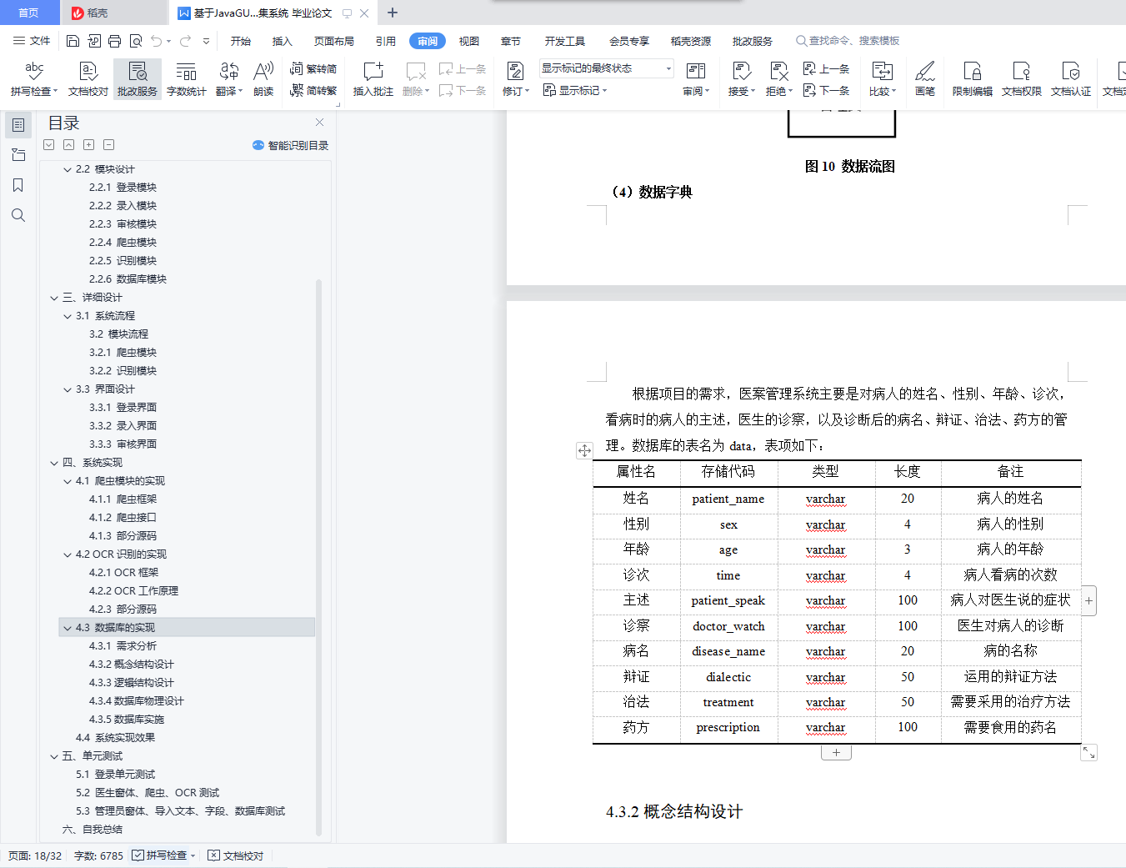The height and width of the screenshot is (868, 1126).
Task: Click the 页面: 18/32 page indicator
Action: 35,855
